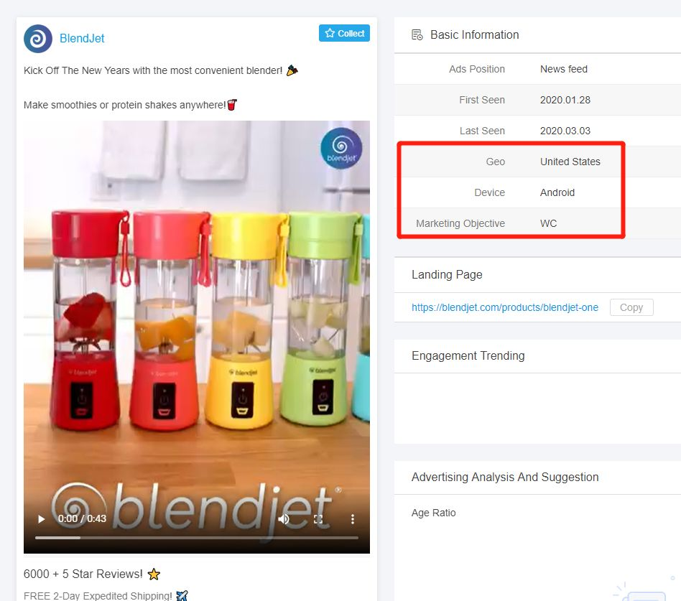Click the Landing Page section title
The height and width of the screenshot is (601, 681).
point(447,274)
